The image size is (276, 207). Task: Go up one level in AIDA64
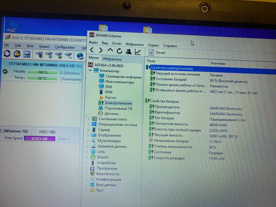(x=110, y=50)
